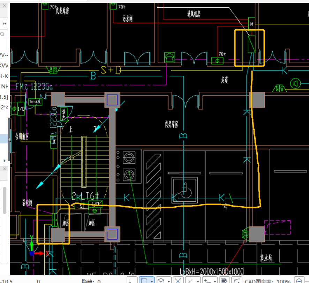Close the upper left side panel
309x283 pixels.
click(4, 6)
